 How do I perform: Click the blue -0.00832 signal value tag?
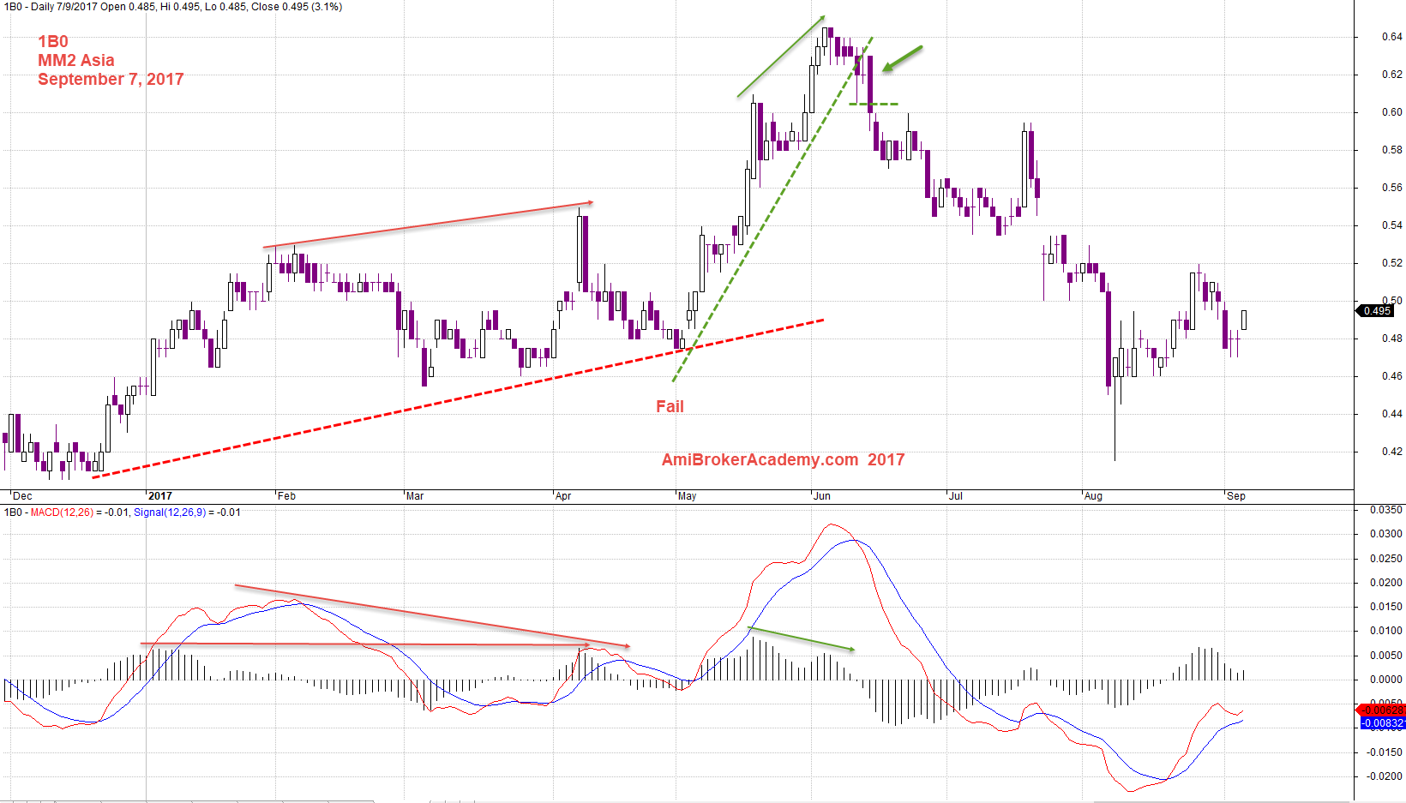1383,723
